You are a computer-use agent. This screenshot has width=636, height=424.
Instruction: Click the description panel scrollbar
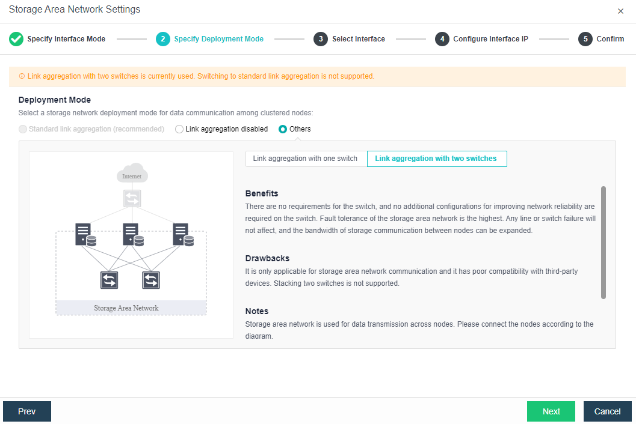pyautogui.click(x=603, y=242)
